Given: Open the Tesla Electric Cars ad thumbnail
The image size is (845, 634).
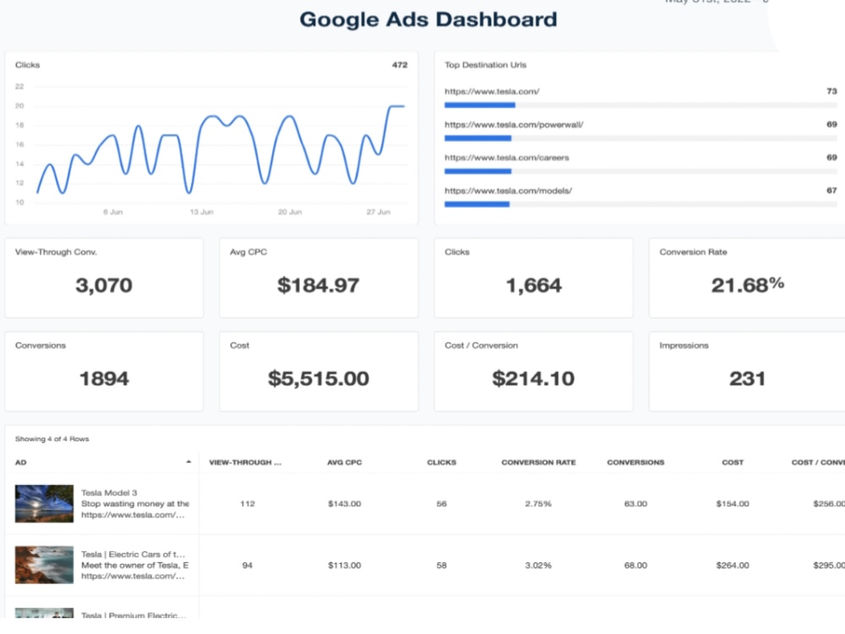Looking at the screenshot, I should [x=44, y=565].
